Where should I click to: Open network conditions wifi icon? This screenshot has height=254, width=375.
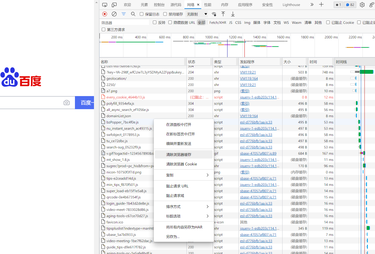point(214,14)
